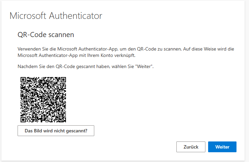Click the 'QR-Code scannen' heading
Image resolution: width=249 pixels, height=162 pixels.
(x=46, y=35)
